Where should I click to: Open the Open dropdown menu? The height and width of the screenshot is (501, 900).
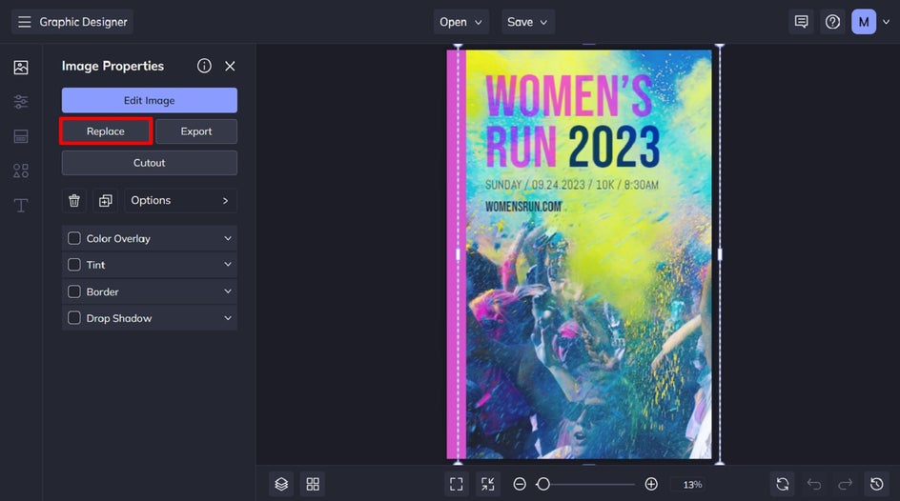pos(461,22)
